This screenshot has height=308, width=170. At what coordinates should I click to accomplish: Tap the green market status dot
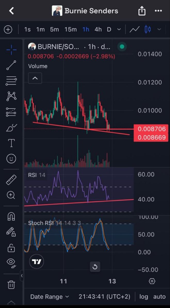coord(122,46)
